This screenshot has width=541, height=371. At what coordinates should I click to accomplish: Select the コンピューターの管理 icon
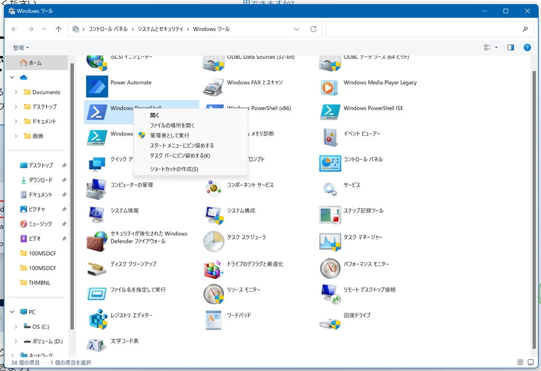(97, 189)
